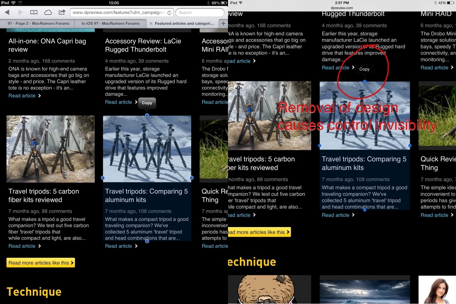The height and width of the screenshot is (304, 456).
Task: Click the carbon fiber tripods thumbnail, left screenshot
Action: pos(50,149)
